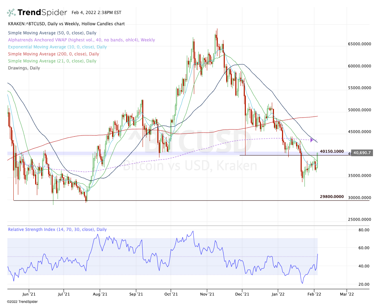Click the chart timestamp Feb 4, 2022
Screen dimensions: 380x305
click(x=96, y=13)
